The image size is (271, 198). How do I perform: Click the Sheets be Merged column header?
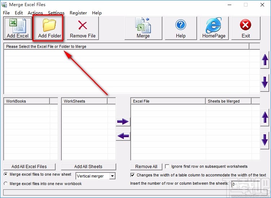(x=228, y=101)
